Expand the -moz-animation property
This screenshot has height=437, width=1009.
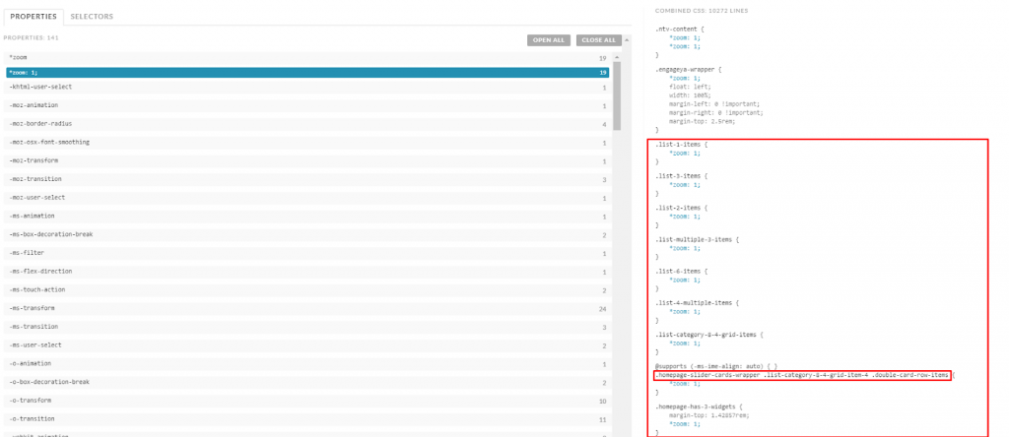306,105
